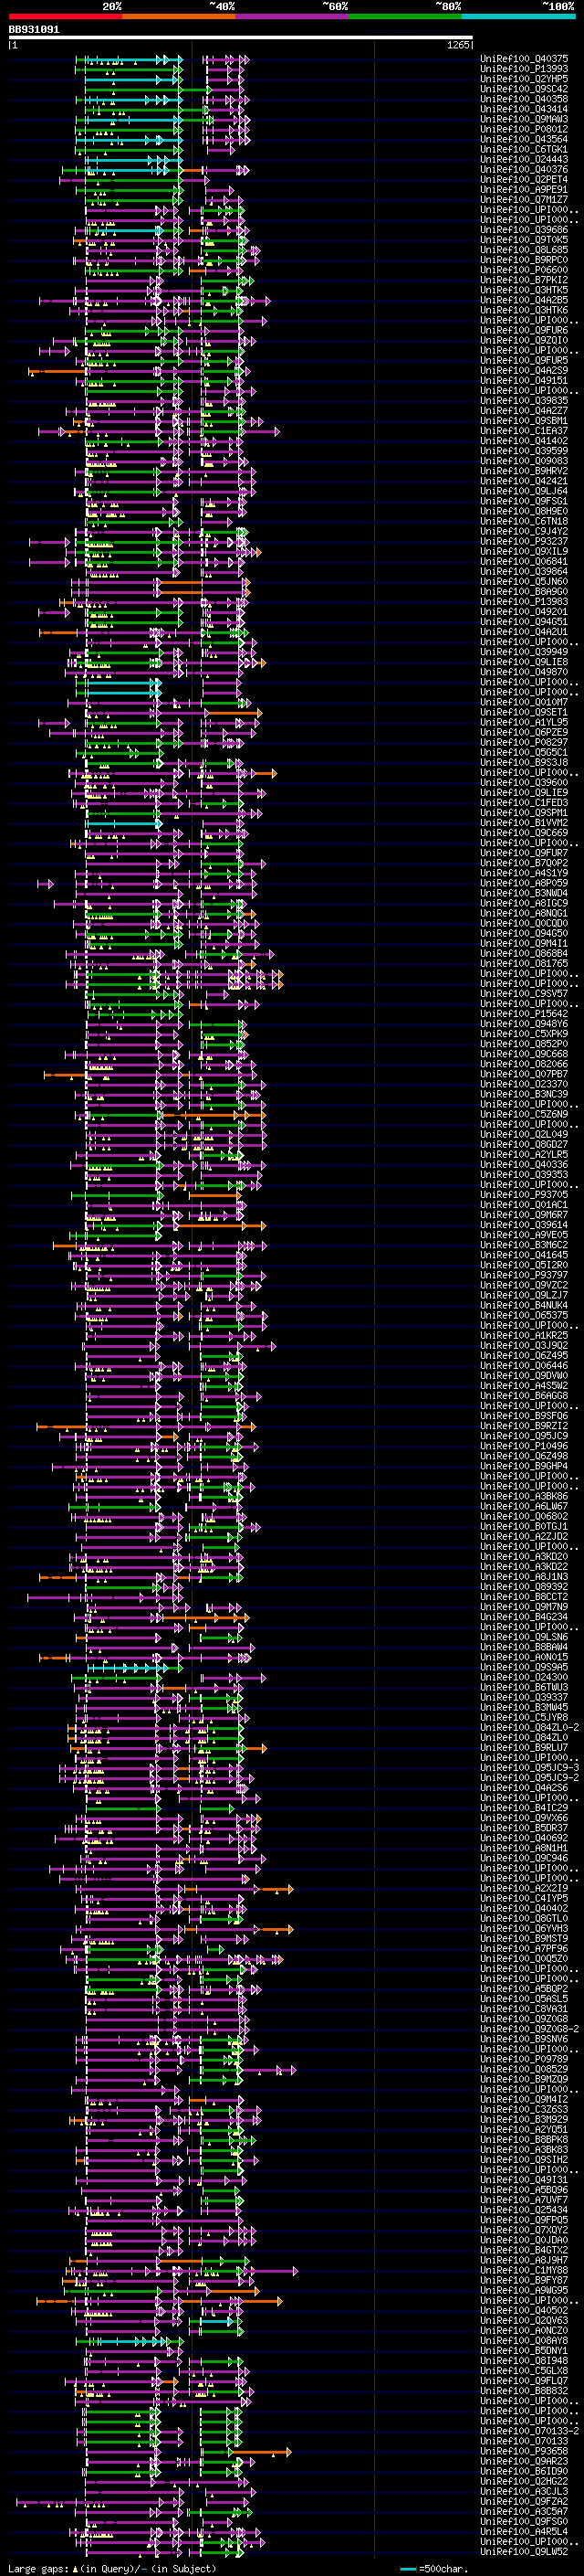
Task: Open hit UniRef100_Q9SC42
Action: (x=524, y=89)
